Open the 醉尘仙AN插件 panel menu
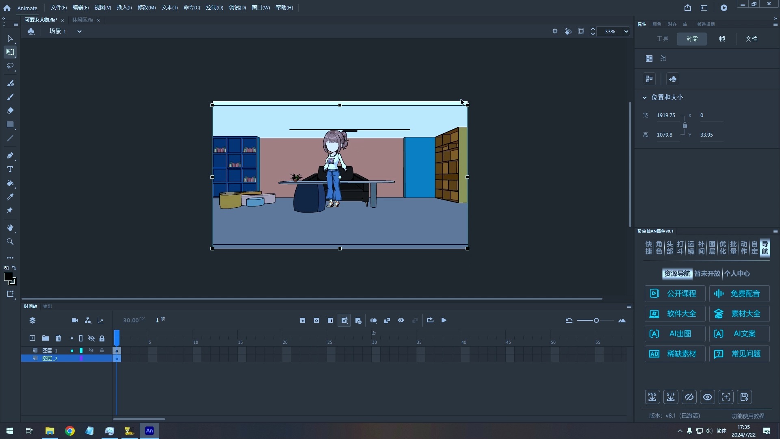The height and width of the screenshot is (439, 780). tap(775, 231)
